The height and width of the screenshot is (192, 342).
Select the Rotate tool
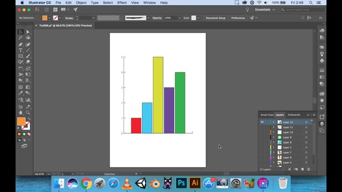pos(20,69)
